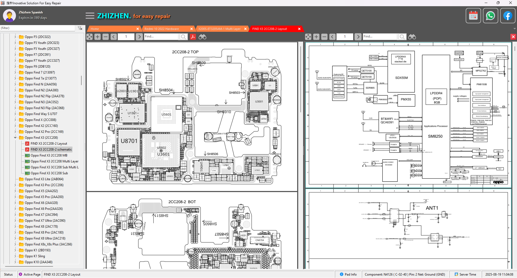Click the Pad Info status button
The height and width of the screenshot is (278, 517).
coord(348,274)
